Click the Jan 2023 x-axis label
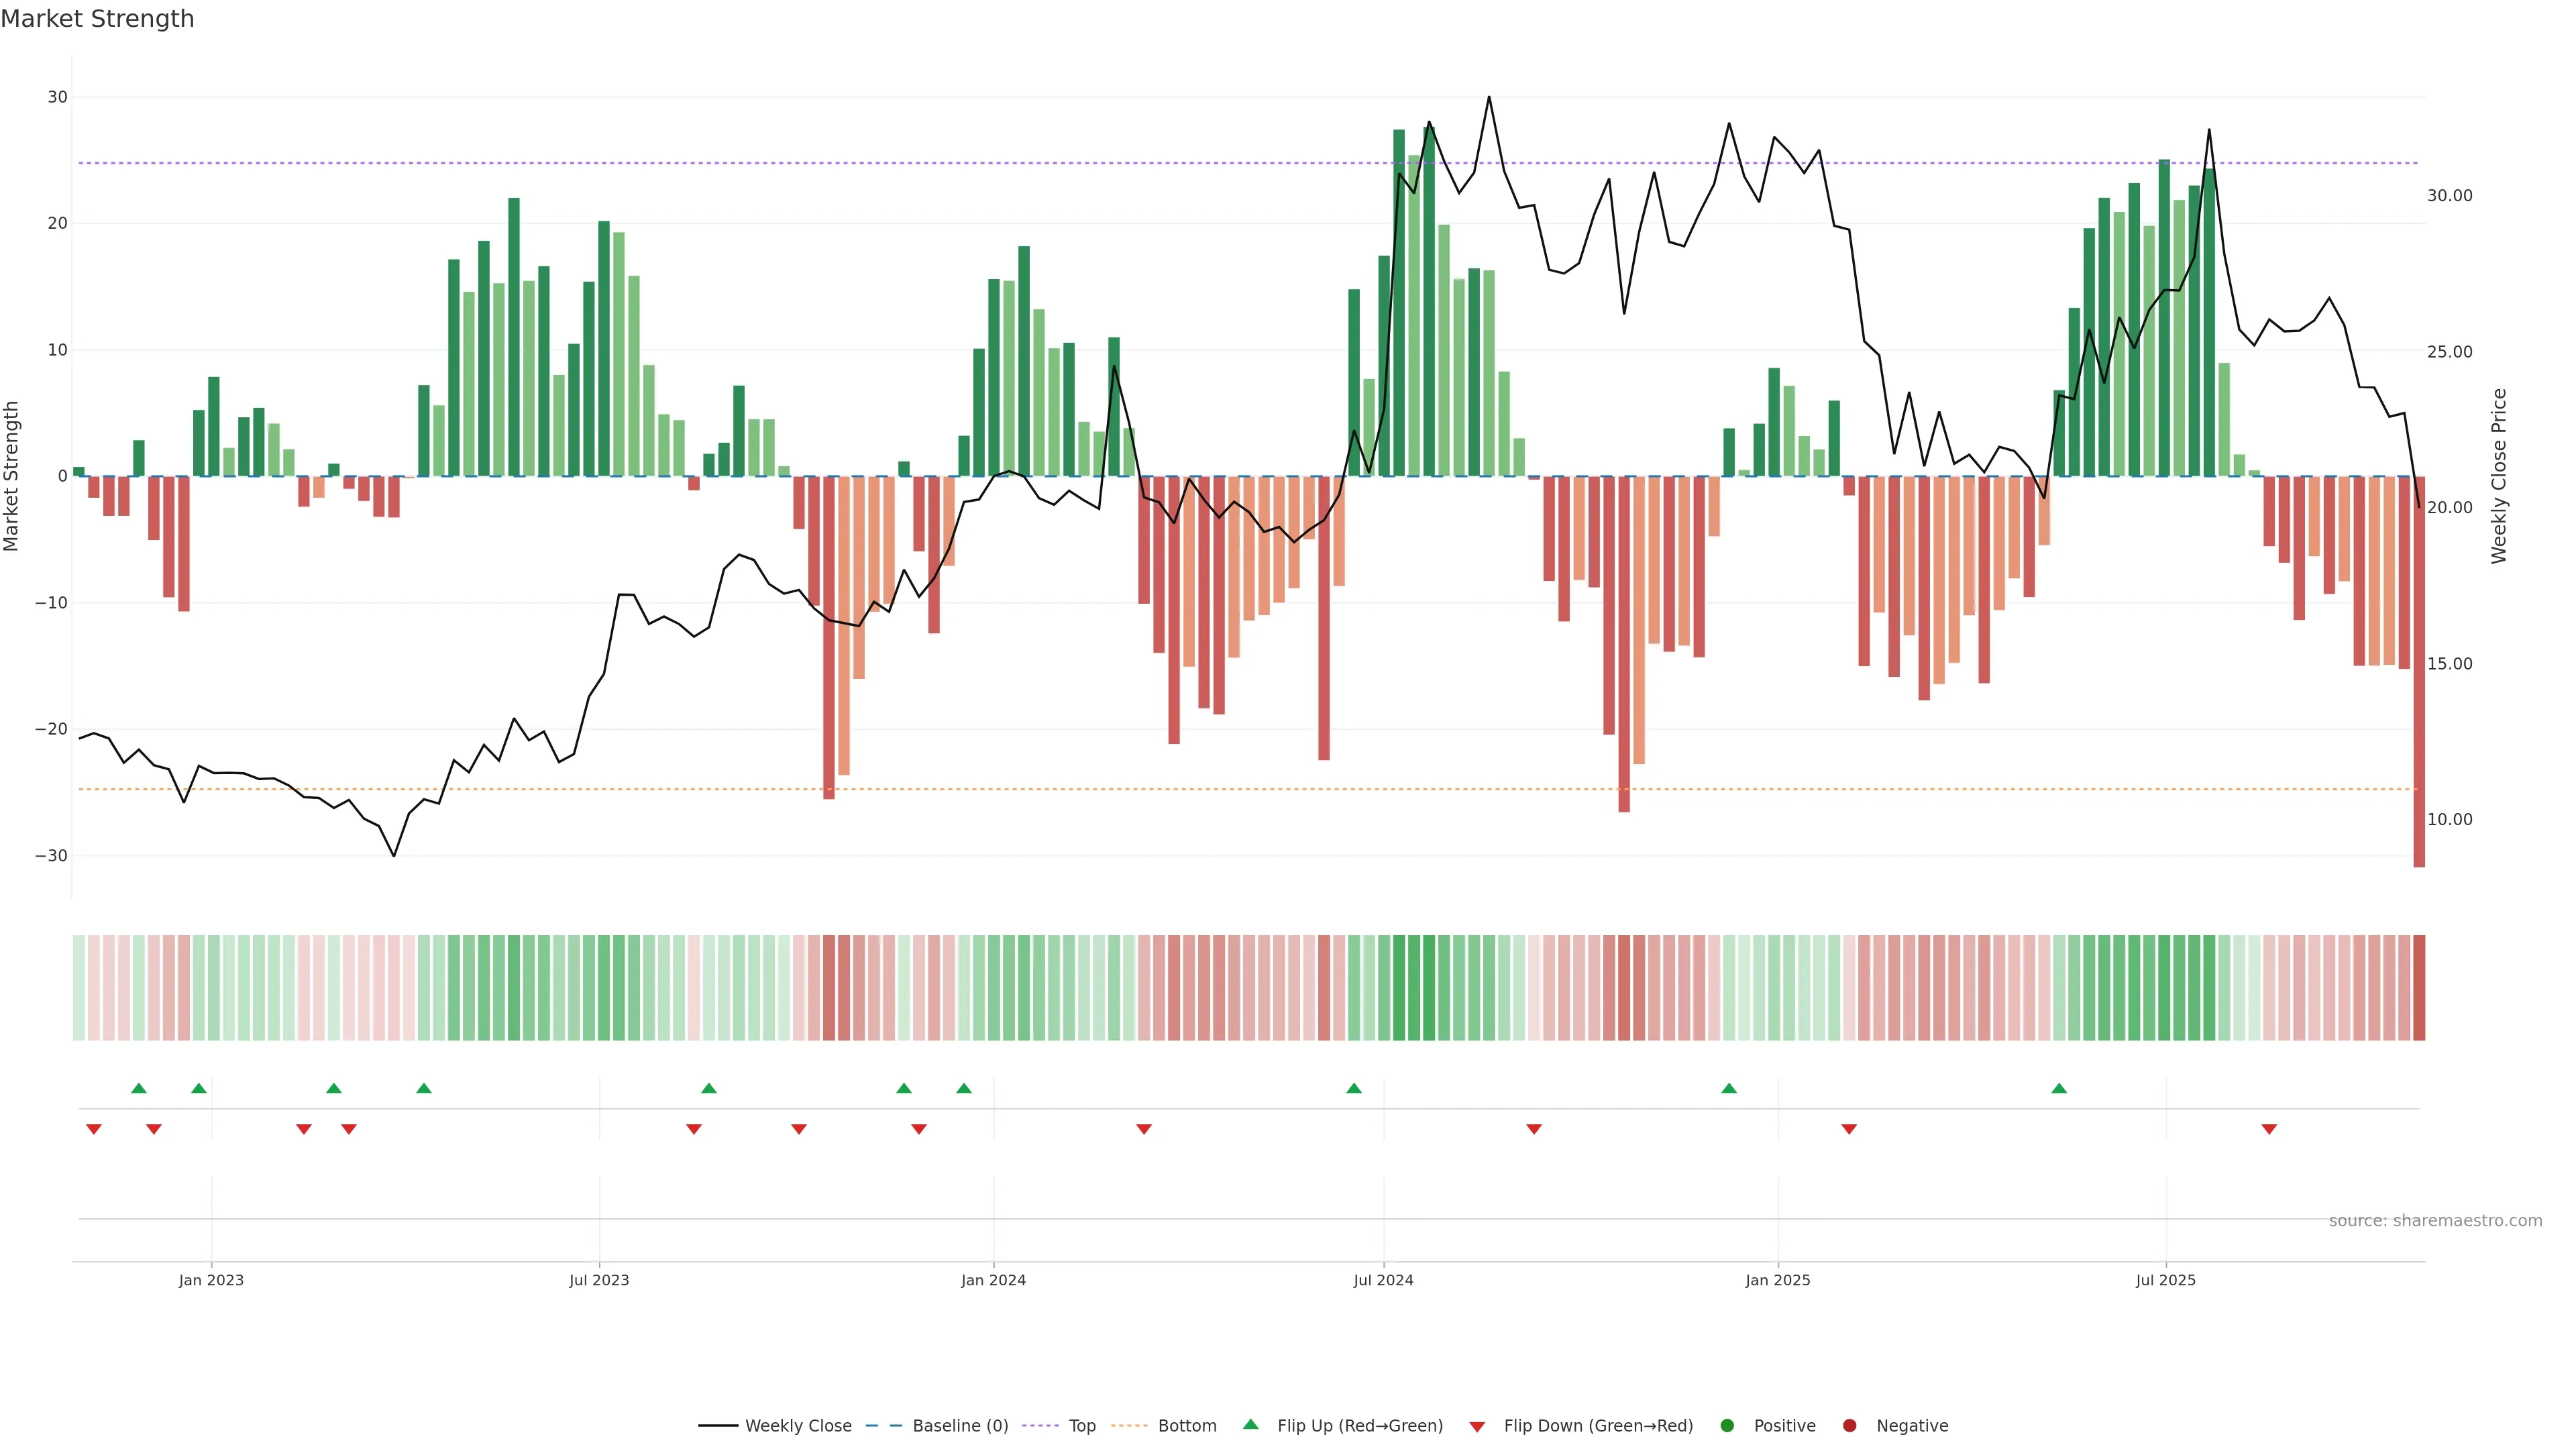Viewport: 2576px width, 1449px height. (x=211, y=1280)
